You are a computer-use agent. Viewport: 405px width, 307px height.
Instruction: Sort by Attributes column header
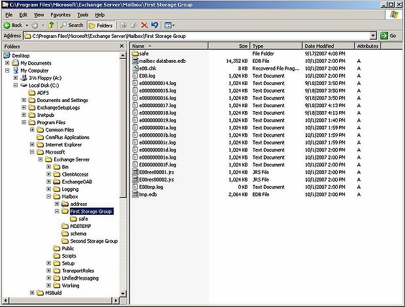(x=368, y=46)
